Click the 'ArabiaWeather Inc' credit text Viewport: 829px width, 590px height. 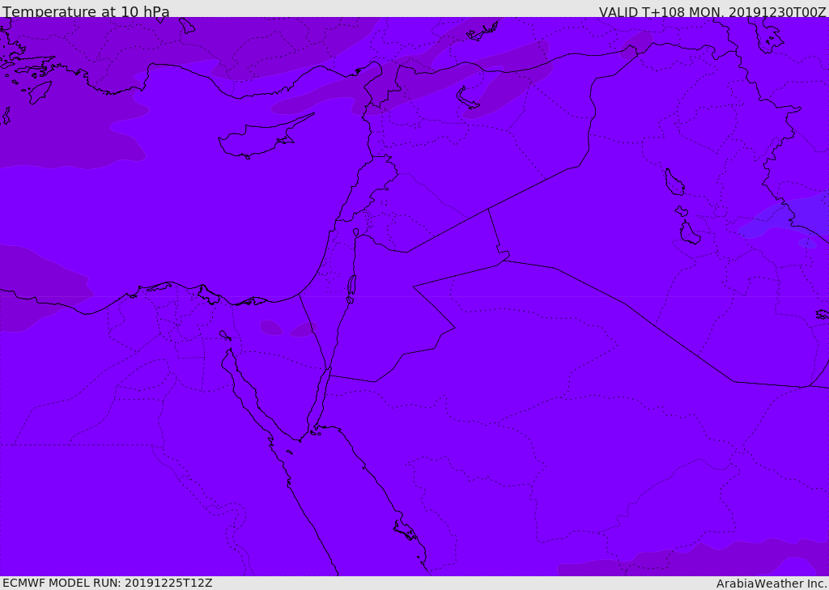click(x=771, y=584)
